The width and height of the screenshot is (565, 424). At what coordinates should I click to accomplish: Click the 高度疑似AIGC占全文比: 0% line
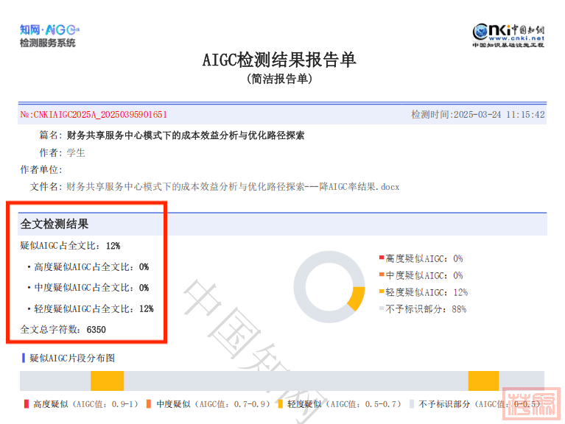pos(88,266)
